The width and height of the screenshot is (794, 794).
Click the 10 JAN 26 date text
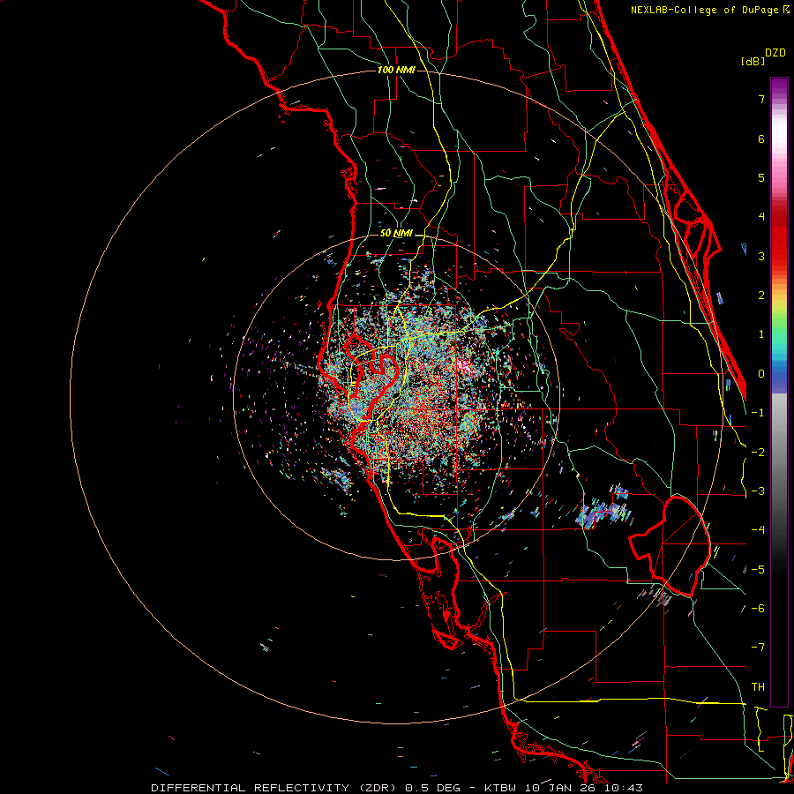click(x=560, y=788)
